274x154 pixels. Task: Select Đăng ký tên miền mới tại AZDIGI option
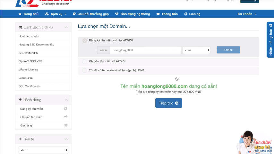(85, 41)
